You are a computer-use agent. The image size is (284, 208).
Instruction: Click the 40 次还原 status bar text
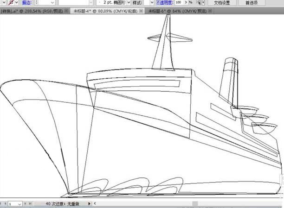click(x=62, y=204)
